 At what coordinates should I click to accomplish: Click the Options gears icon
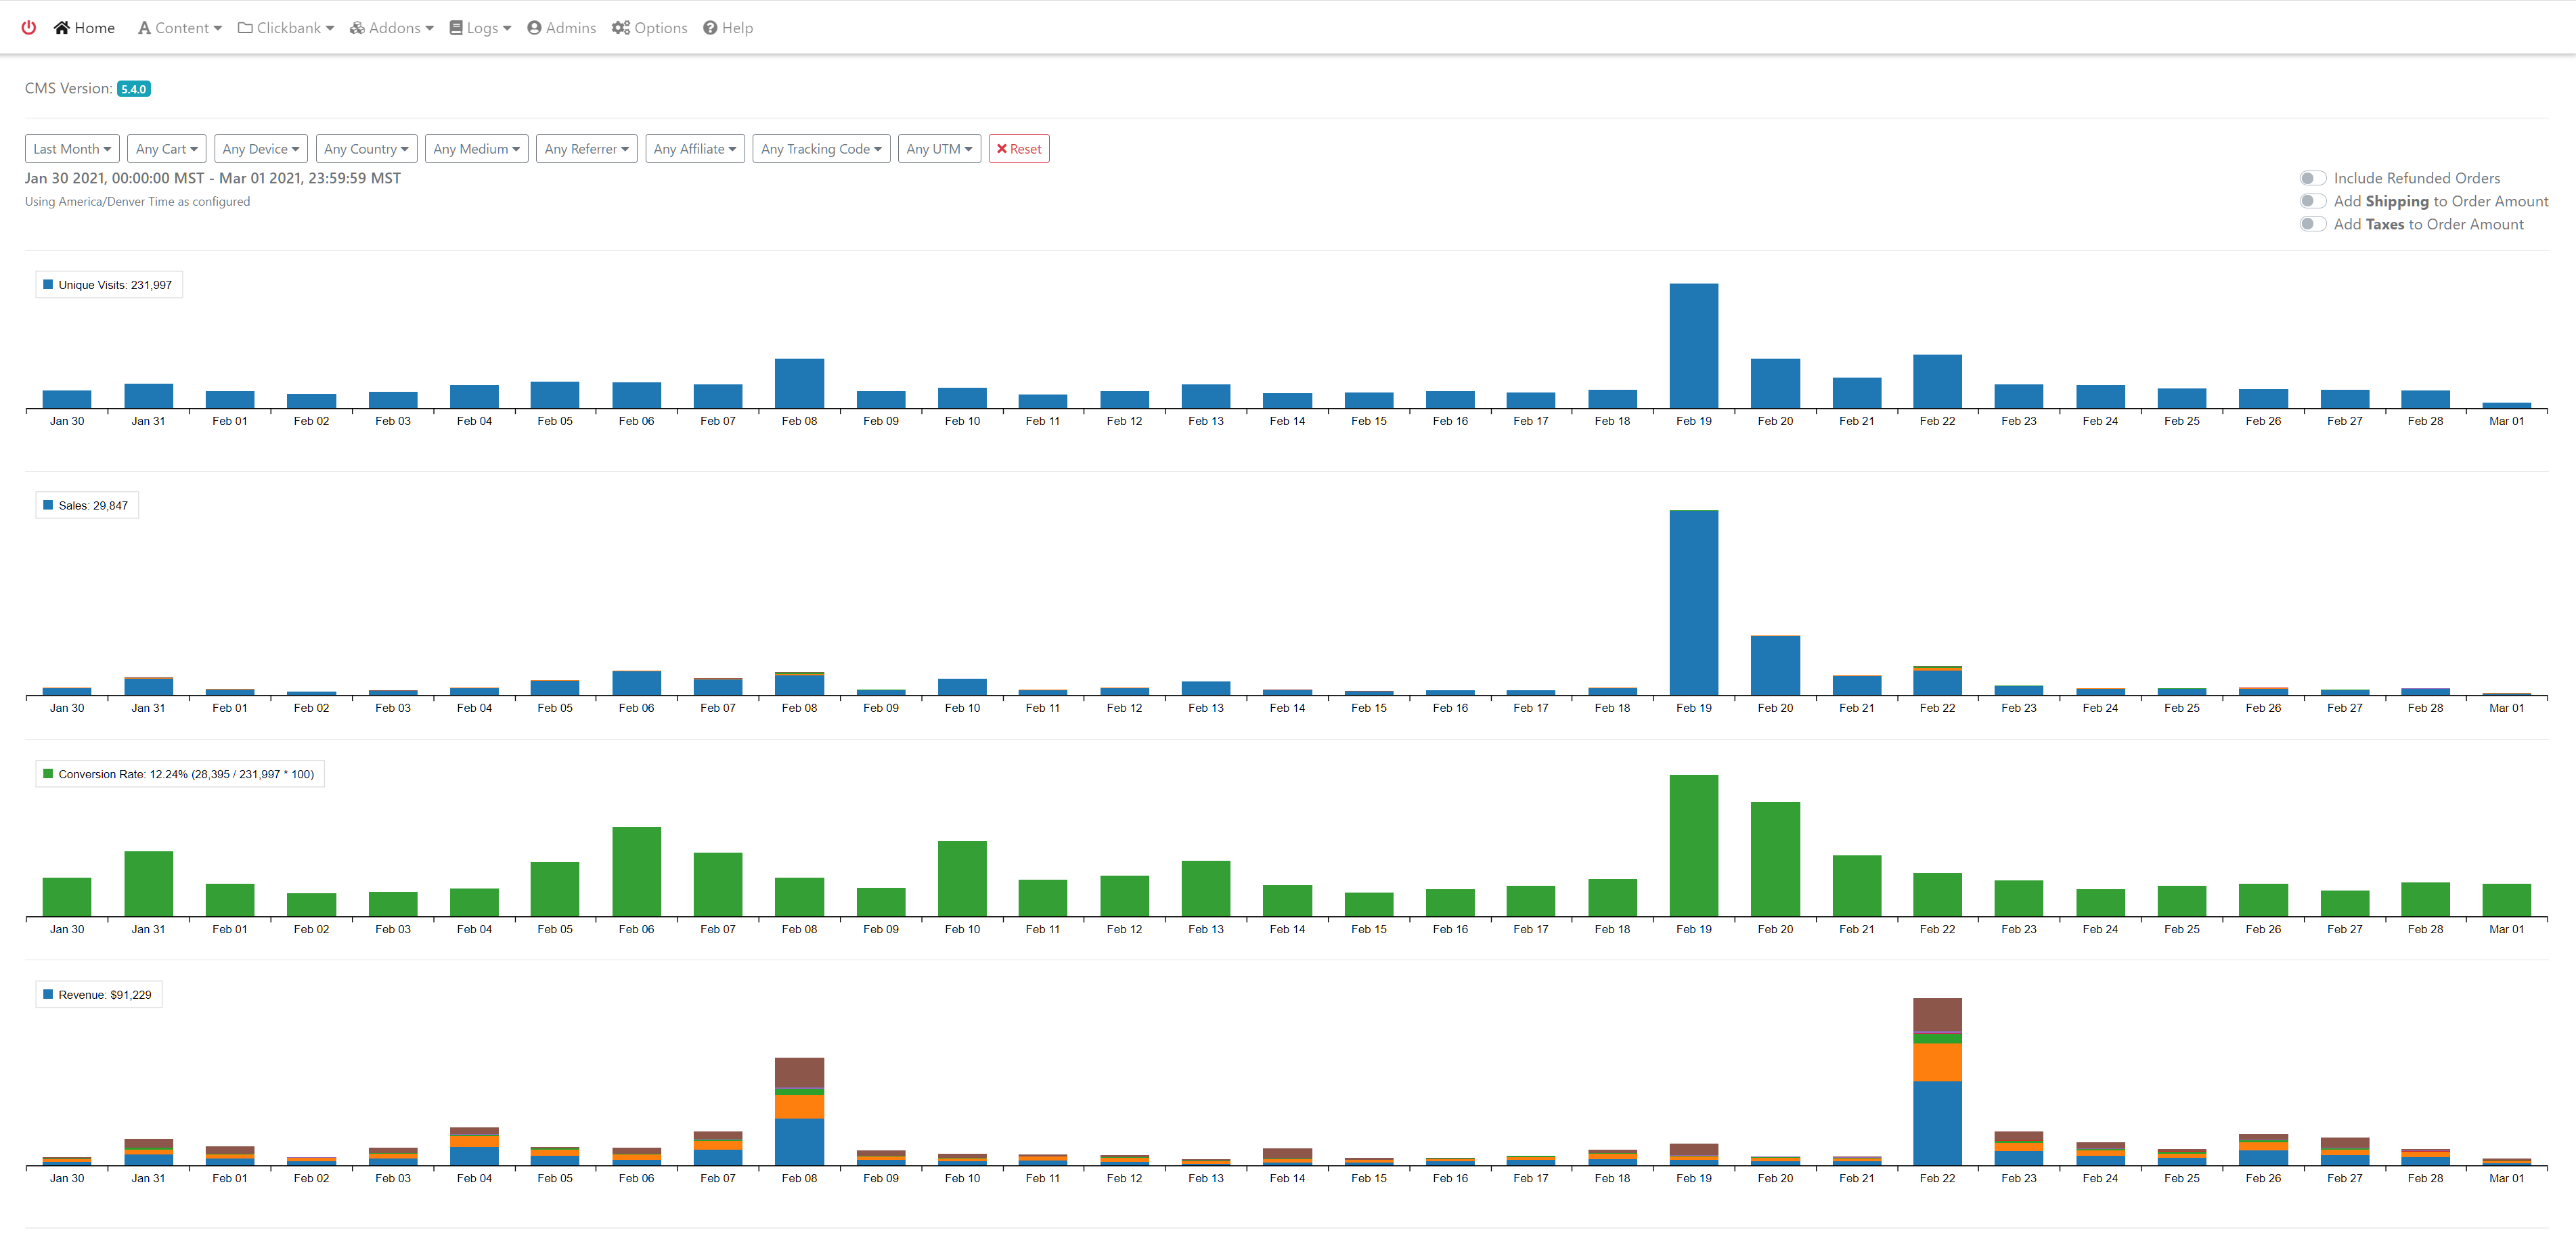click(621, 28)
